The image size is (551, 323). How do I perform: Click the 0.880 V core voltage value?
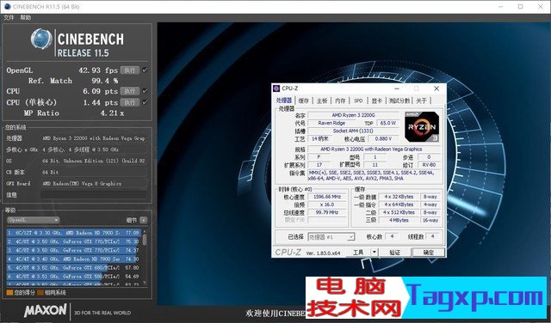[382, 139]
